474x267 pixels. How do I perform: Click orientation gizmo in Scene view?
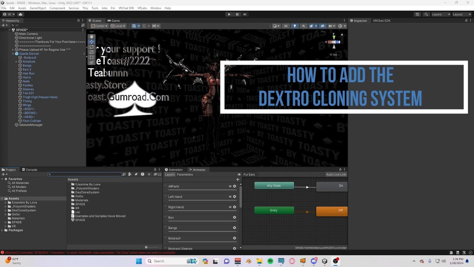334,42
